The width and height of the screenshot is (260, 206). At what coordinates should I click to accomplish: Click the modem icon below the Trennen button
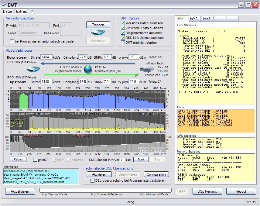[98, 32]
